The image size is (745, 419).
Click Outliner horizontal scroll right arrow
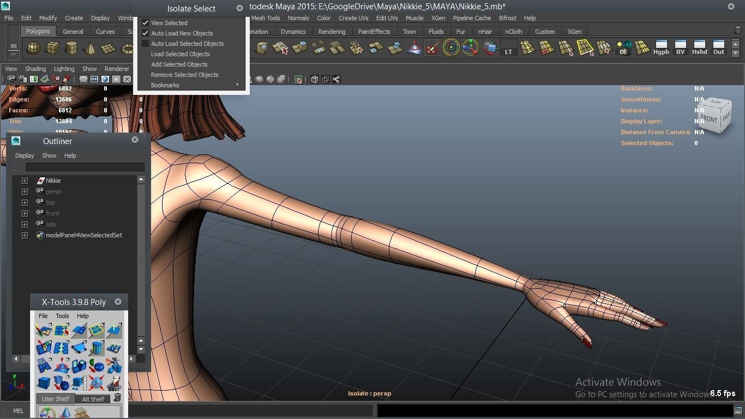(x=131, y=358)
